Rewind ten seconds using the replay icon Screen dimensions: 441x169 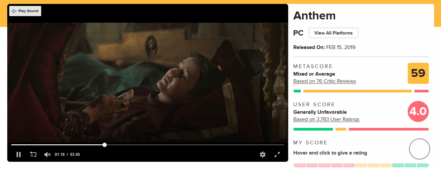[x=33, y=155]
